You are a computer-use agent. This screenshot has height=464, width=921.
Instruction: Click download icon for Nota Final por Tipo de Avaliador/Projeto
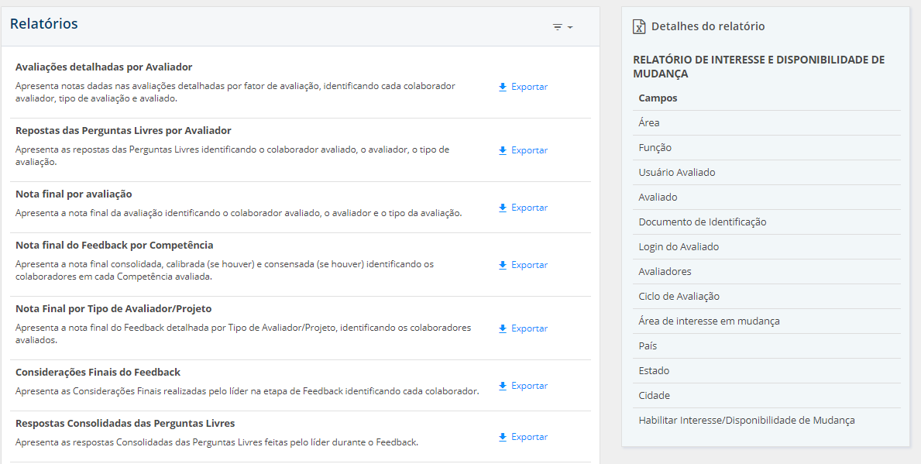click(503, 328)
